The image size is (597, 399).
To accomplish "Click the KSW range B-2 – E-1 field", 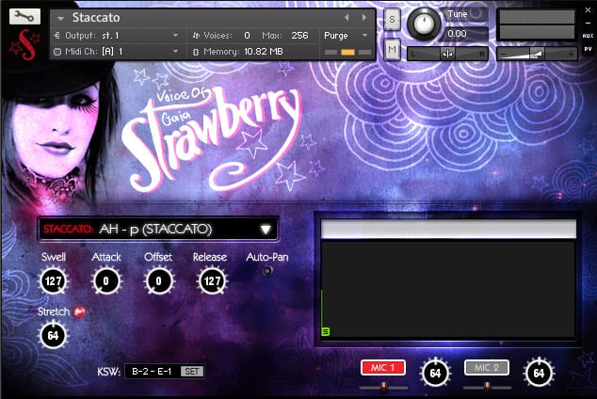I will pos(153,371).
